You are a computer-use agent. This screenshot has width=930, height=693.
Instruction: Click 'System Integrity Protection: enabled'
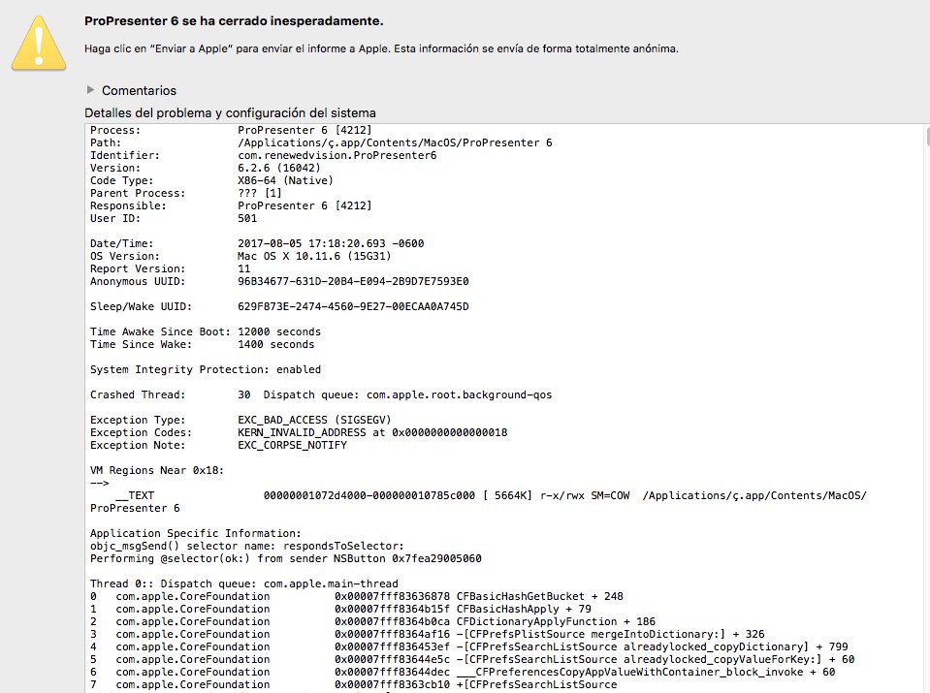click(206, 369)
